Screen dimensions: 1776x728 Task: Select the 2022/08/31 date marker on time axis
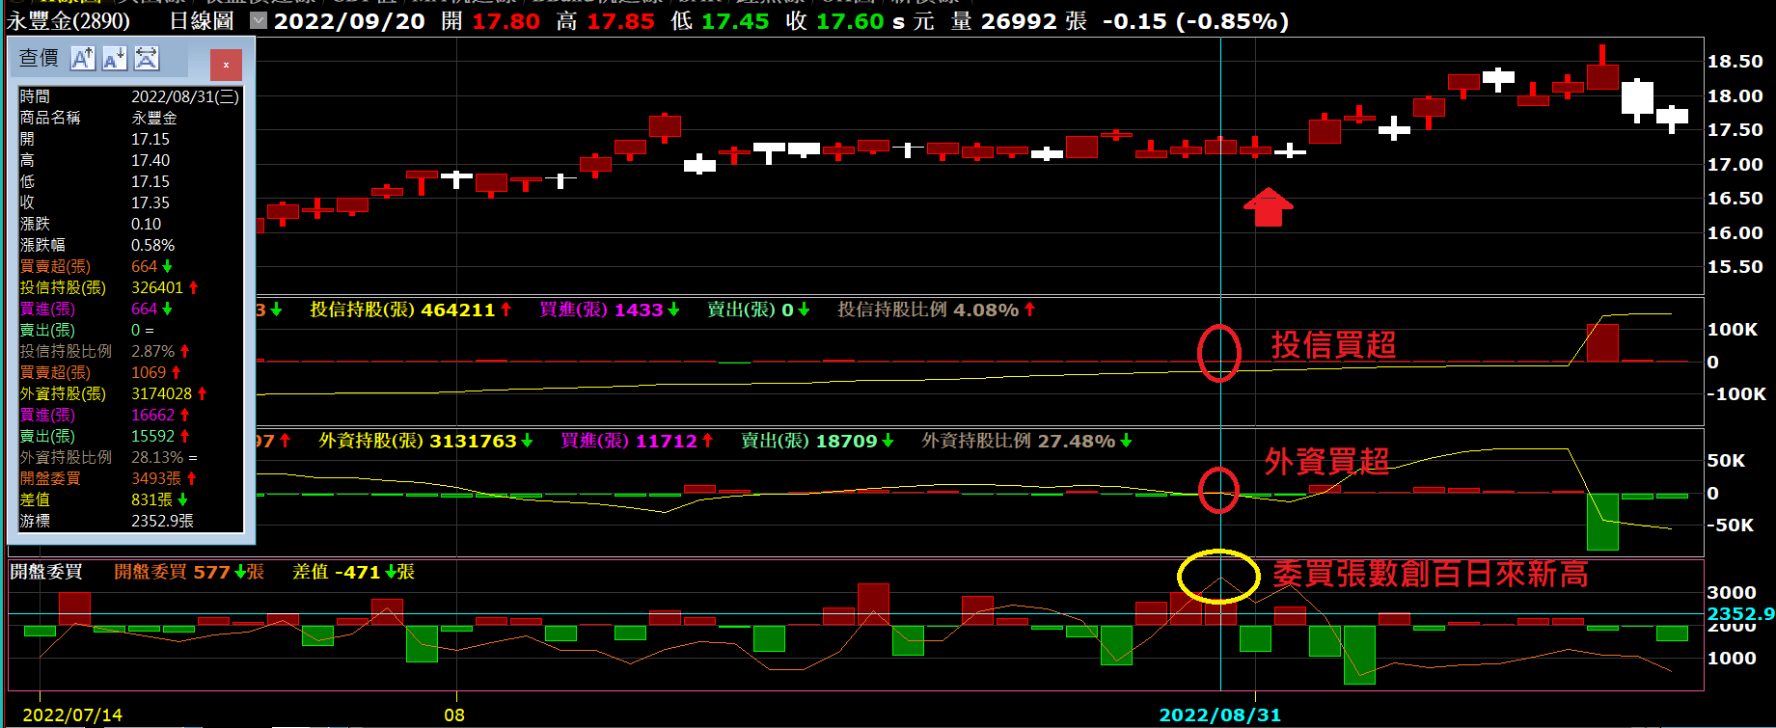(x=1219, y=715)
